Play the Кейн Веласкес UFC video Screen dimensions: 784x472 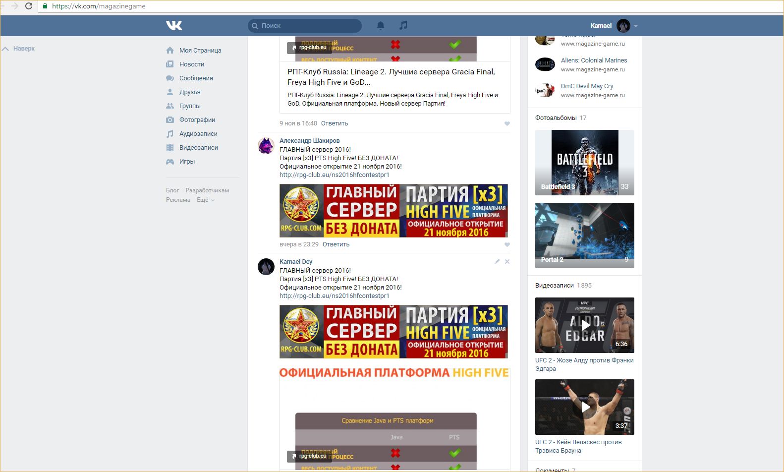click(585, 407)
